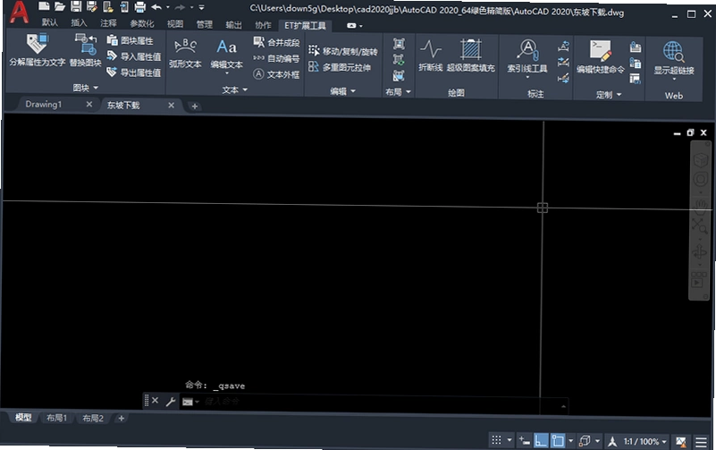Click the command line customize wrench icon
This screenshot has width=716, height=450.
171,402
